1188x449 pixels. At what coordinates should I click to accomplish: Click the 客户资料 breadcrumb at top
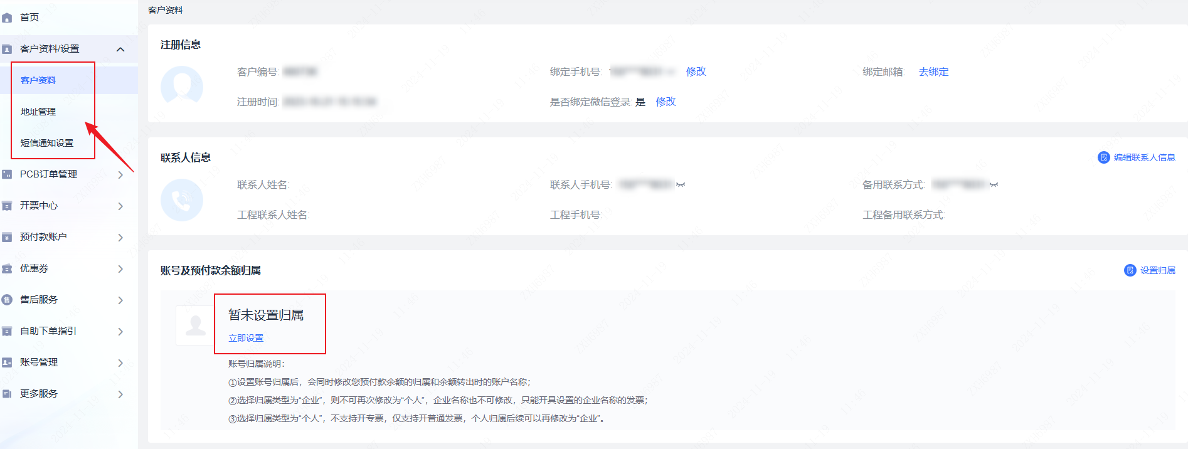166,10
